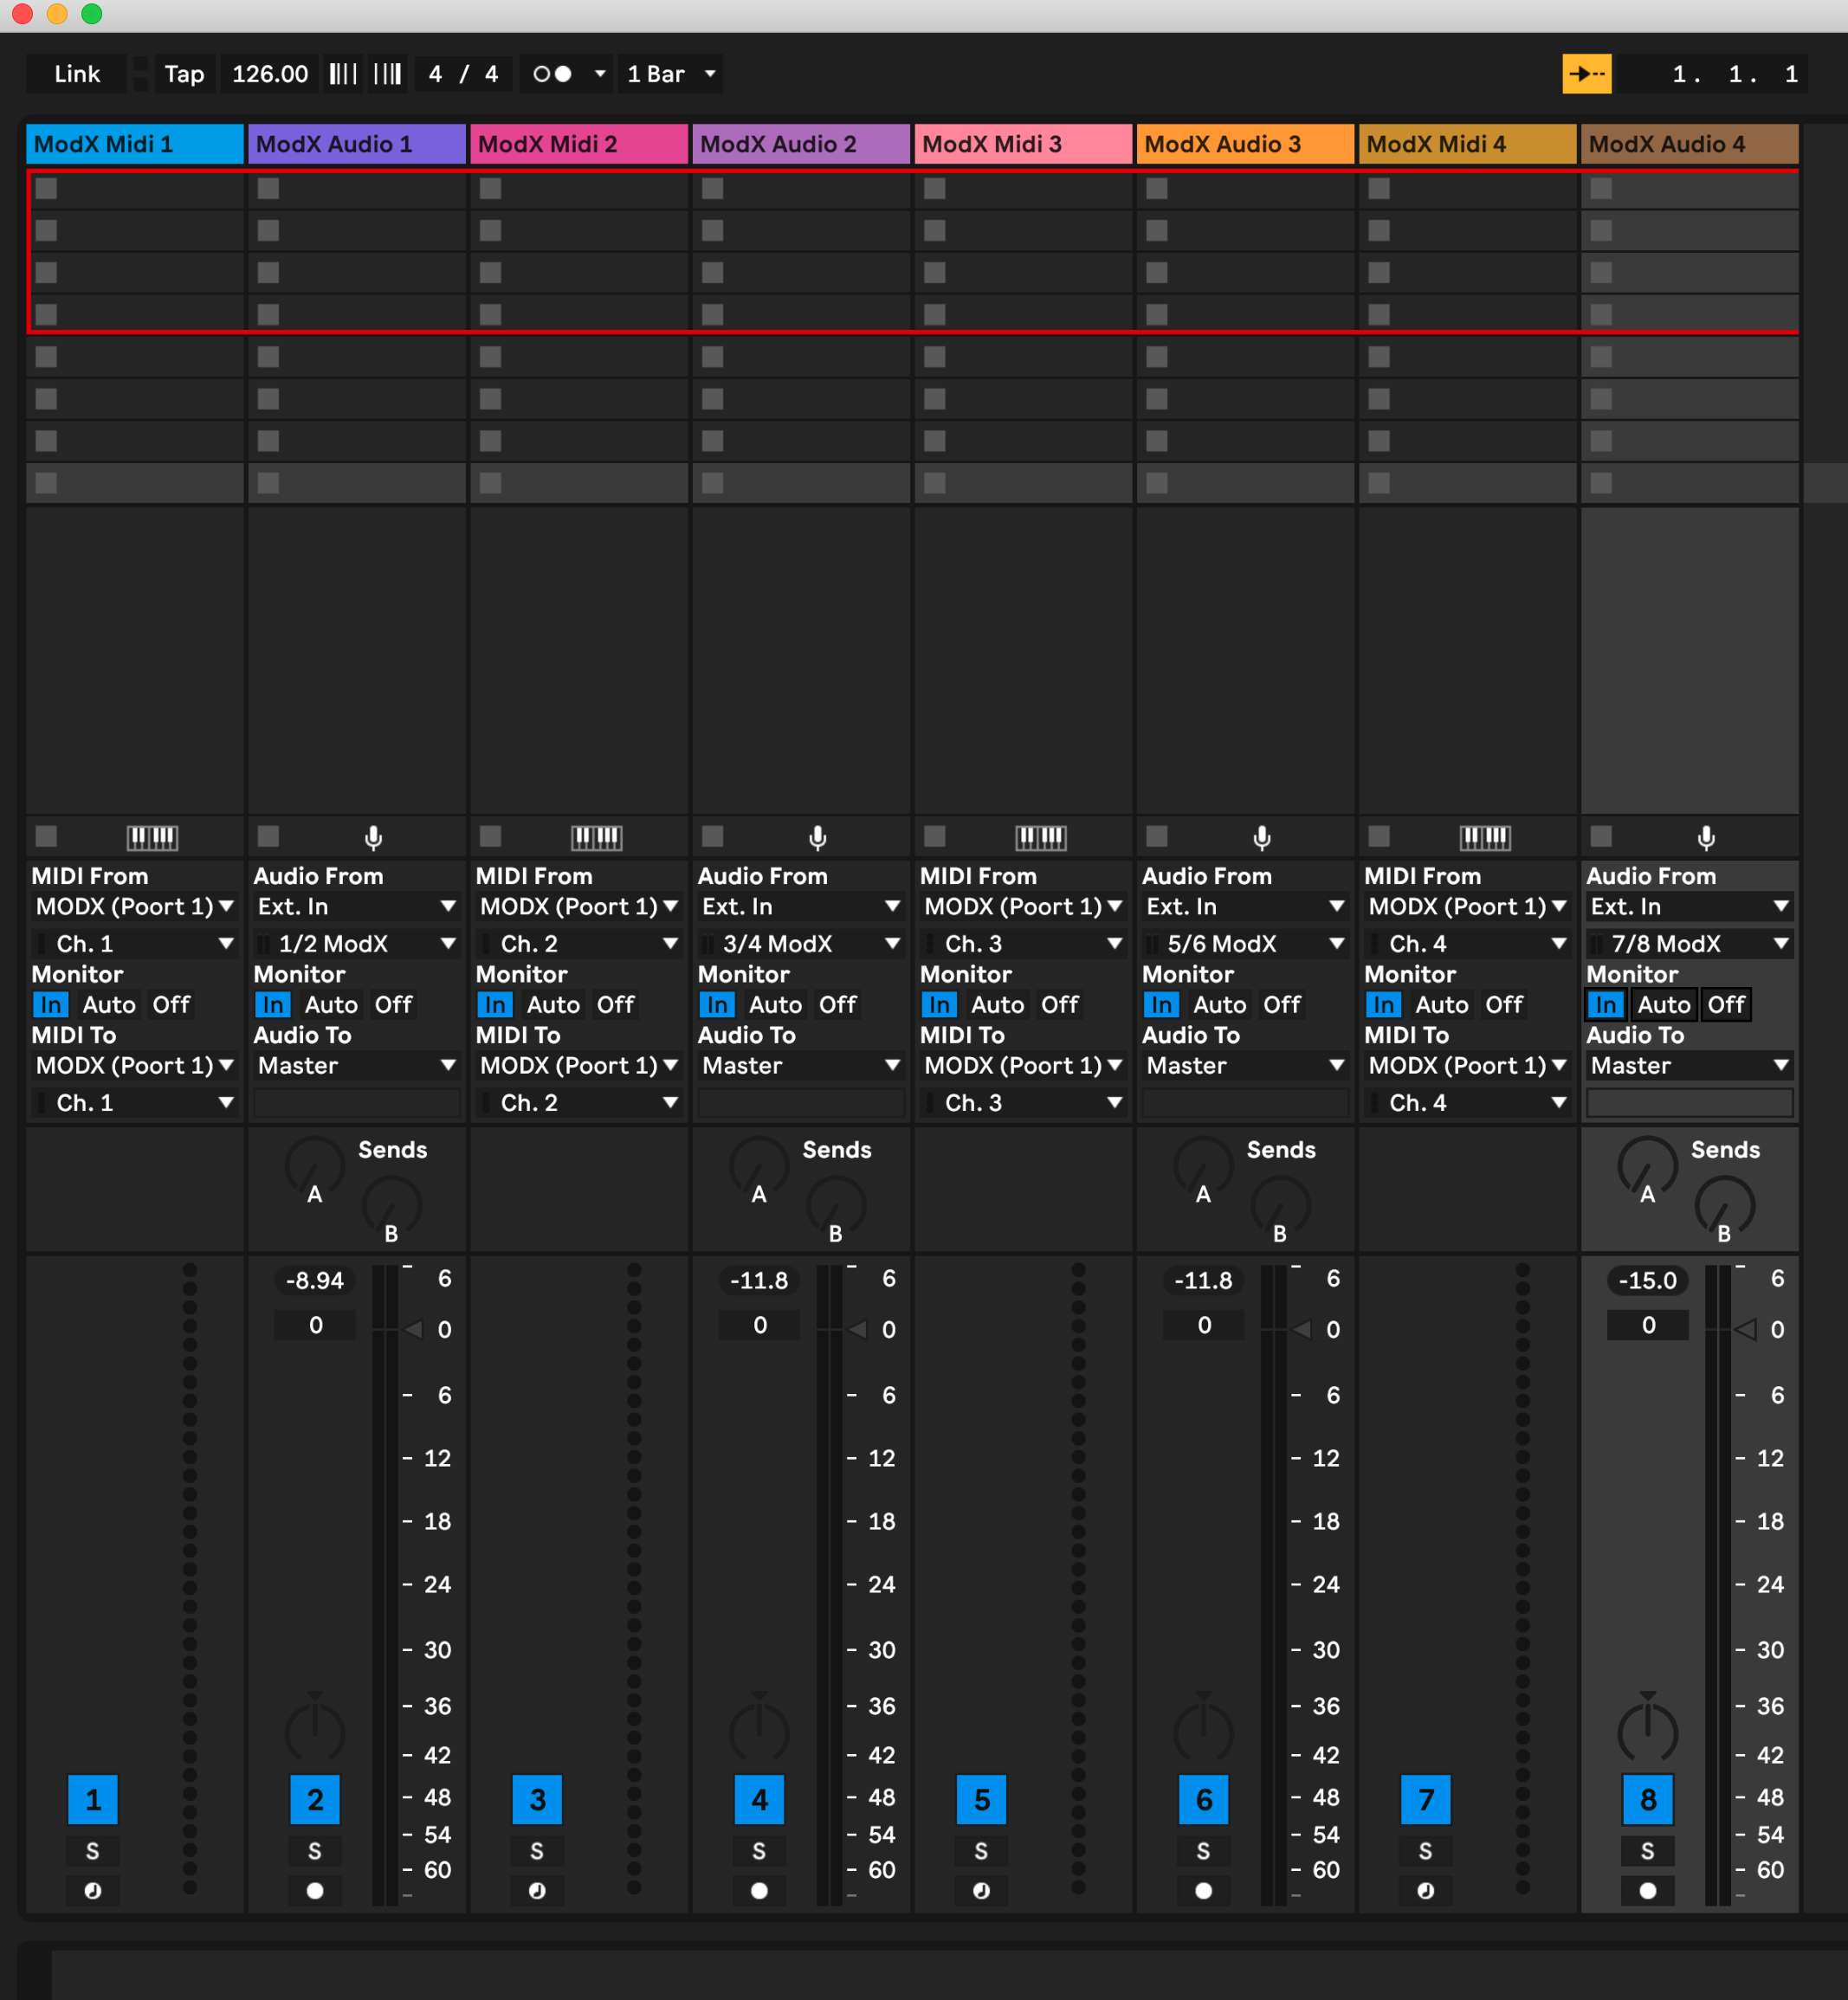This screenshot has width=1848, height=2000.
Task: Click the Link button
Action: [x=77, y=74]
